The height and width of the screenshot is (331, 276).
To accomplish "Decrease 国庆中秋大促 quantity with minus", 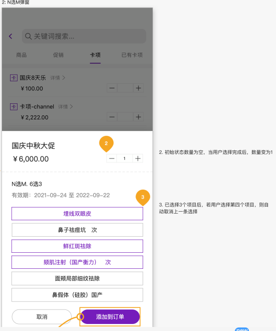I will 112,158.
